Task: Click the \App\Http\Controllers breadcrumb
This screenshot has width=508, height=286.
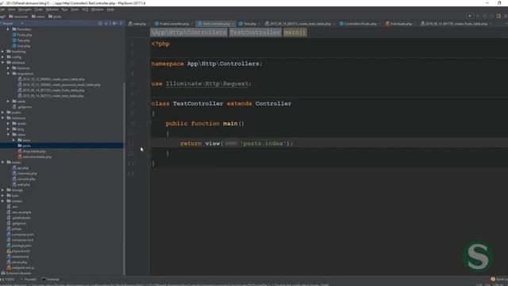Action: point(189,33)
